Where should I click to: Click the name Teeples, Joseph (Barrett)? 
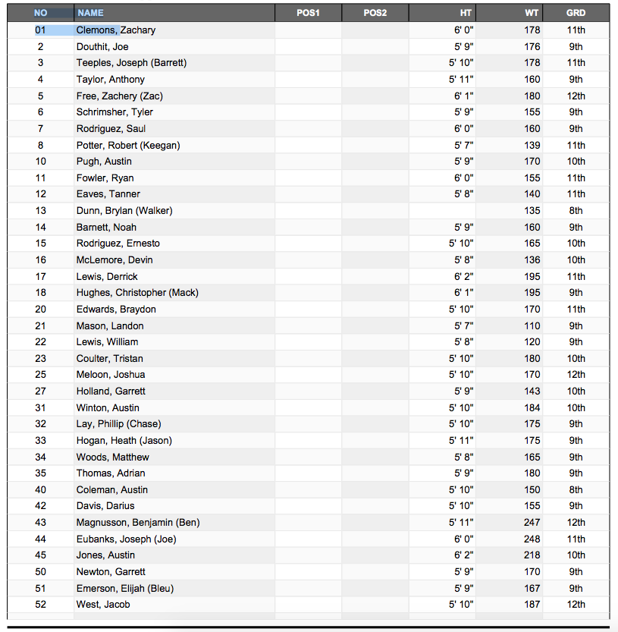[x=131, y=63]
